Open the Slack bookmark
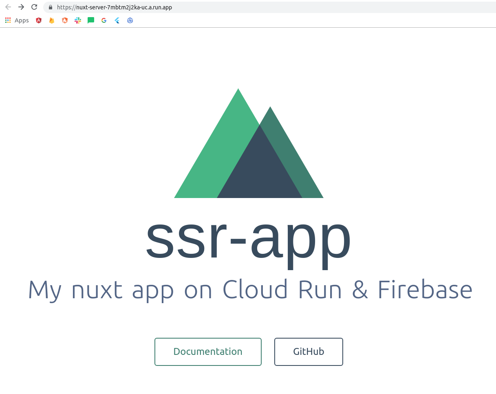 coord(77,20)
